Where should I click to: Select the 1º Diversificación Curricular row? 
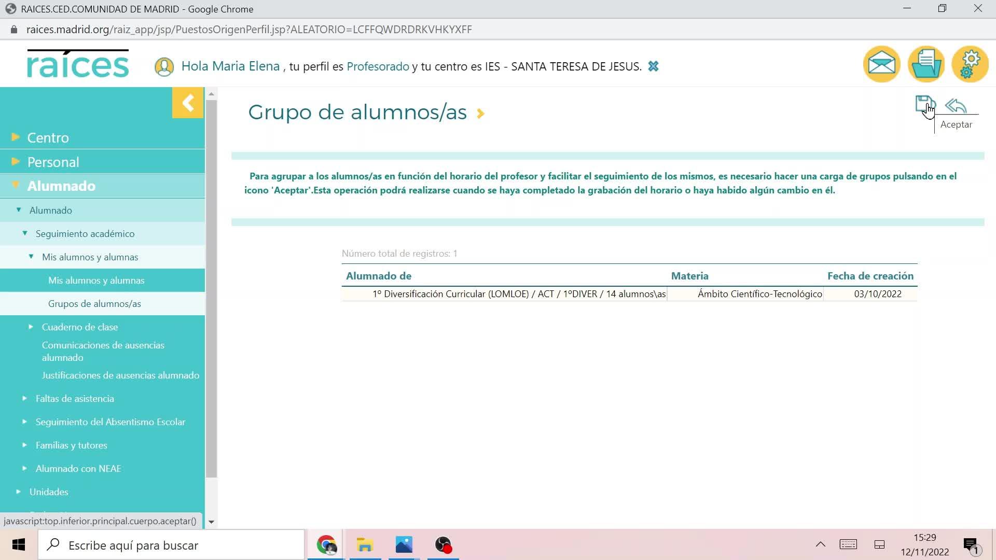click(x=519, y=294)
